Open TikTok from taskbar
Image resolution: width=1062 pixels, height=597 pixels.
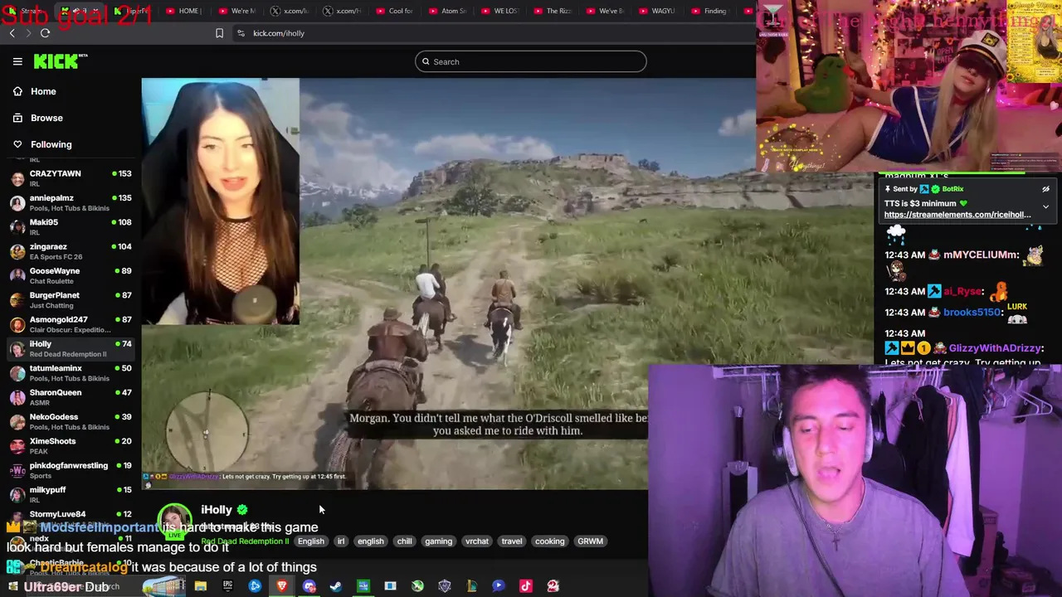[525, 586]
